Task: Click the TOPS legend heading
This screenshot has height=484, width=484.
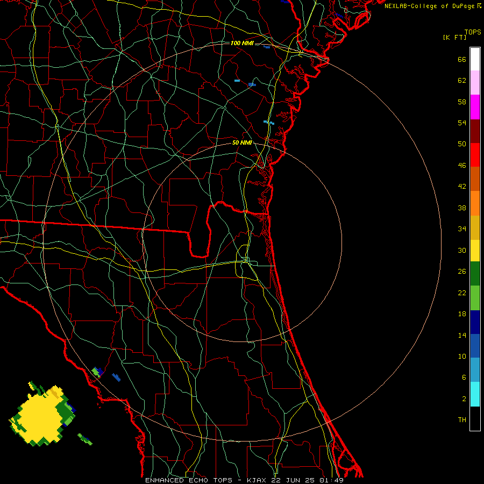Action: 473,32
